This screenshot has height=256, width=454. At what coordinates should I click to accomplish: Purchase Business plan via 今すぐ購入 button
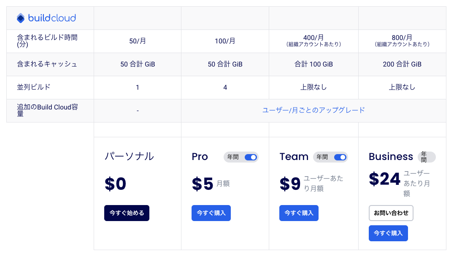coord(388,233)
